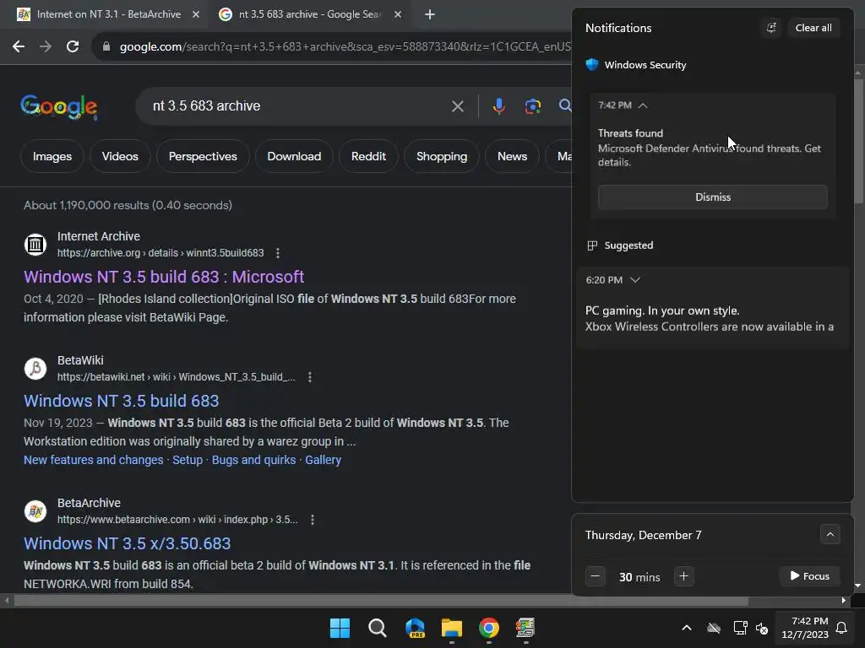The height and width of the screenshot is (648, 865).
Task: Open the last pinned taskbar app
Action: tap(525, 628)
